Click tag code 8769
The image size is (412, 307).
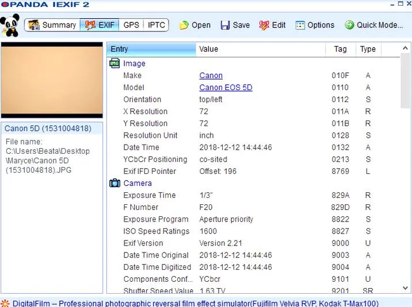click(x=340, y=172)
